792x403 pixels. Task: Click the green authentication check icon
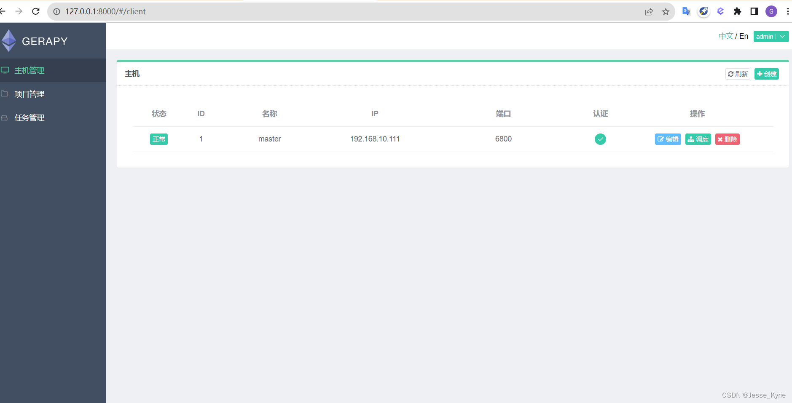coord(600,139)
